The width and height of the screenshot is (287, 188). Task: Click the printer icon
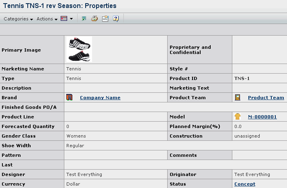[x=94, y=18]
